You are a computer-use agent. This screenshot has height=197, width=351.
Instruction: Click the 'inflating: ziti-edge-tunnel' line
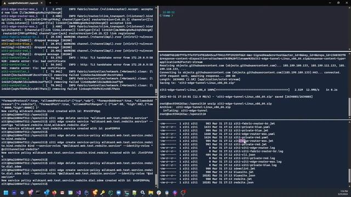point(185,111)
